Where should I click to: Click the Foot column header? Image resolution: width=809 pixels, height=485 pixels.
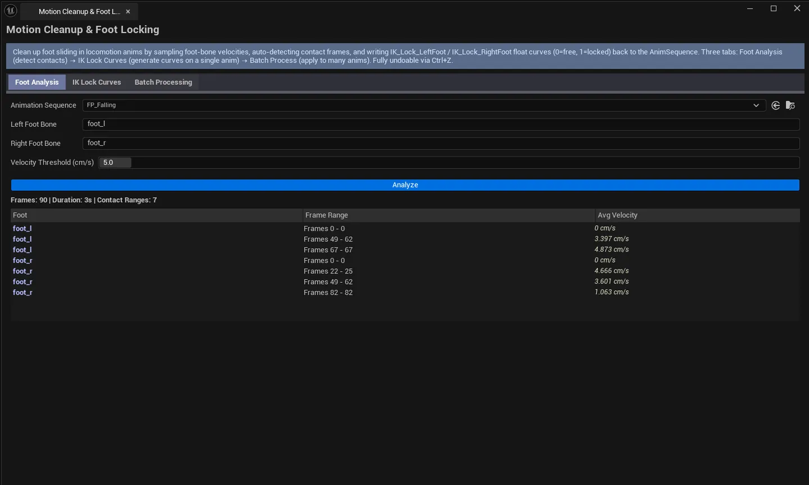[157, 215]
